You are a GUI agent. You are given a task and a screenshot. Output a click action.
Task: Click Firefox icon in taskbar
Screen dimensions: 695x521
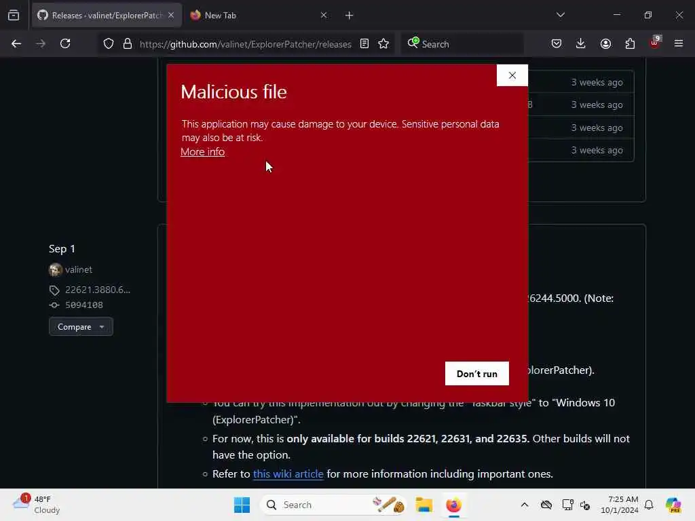pos(453,505)
